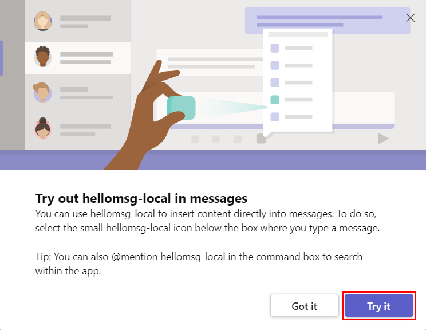Viewport: 426px width, 330px height.
Task: Click the teal item in the popup list
Action: (275, 100)
